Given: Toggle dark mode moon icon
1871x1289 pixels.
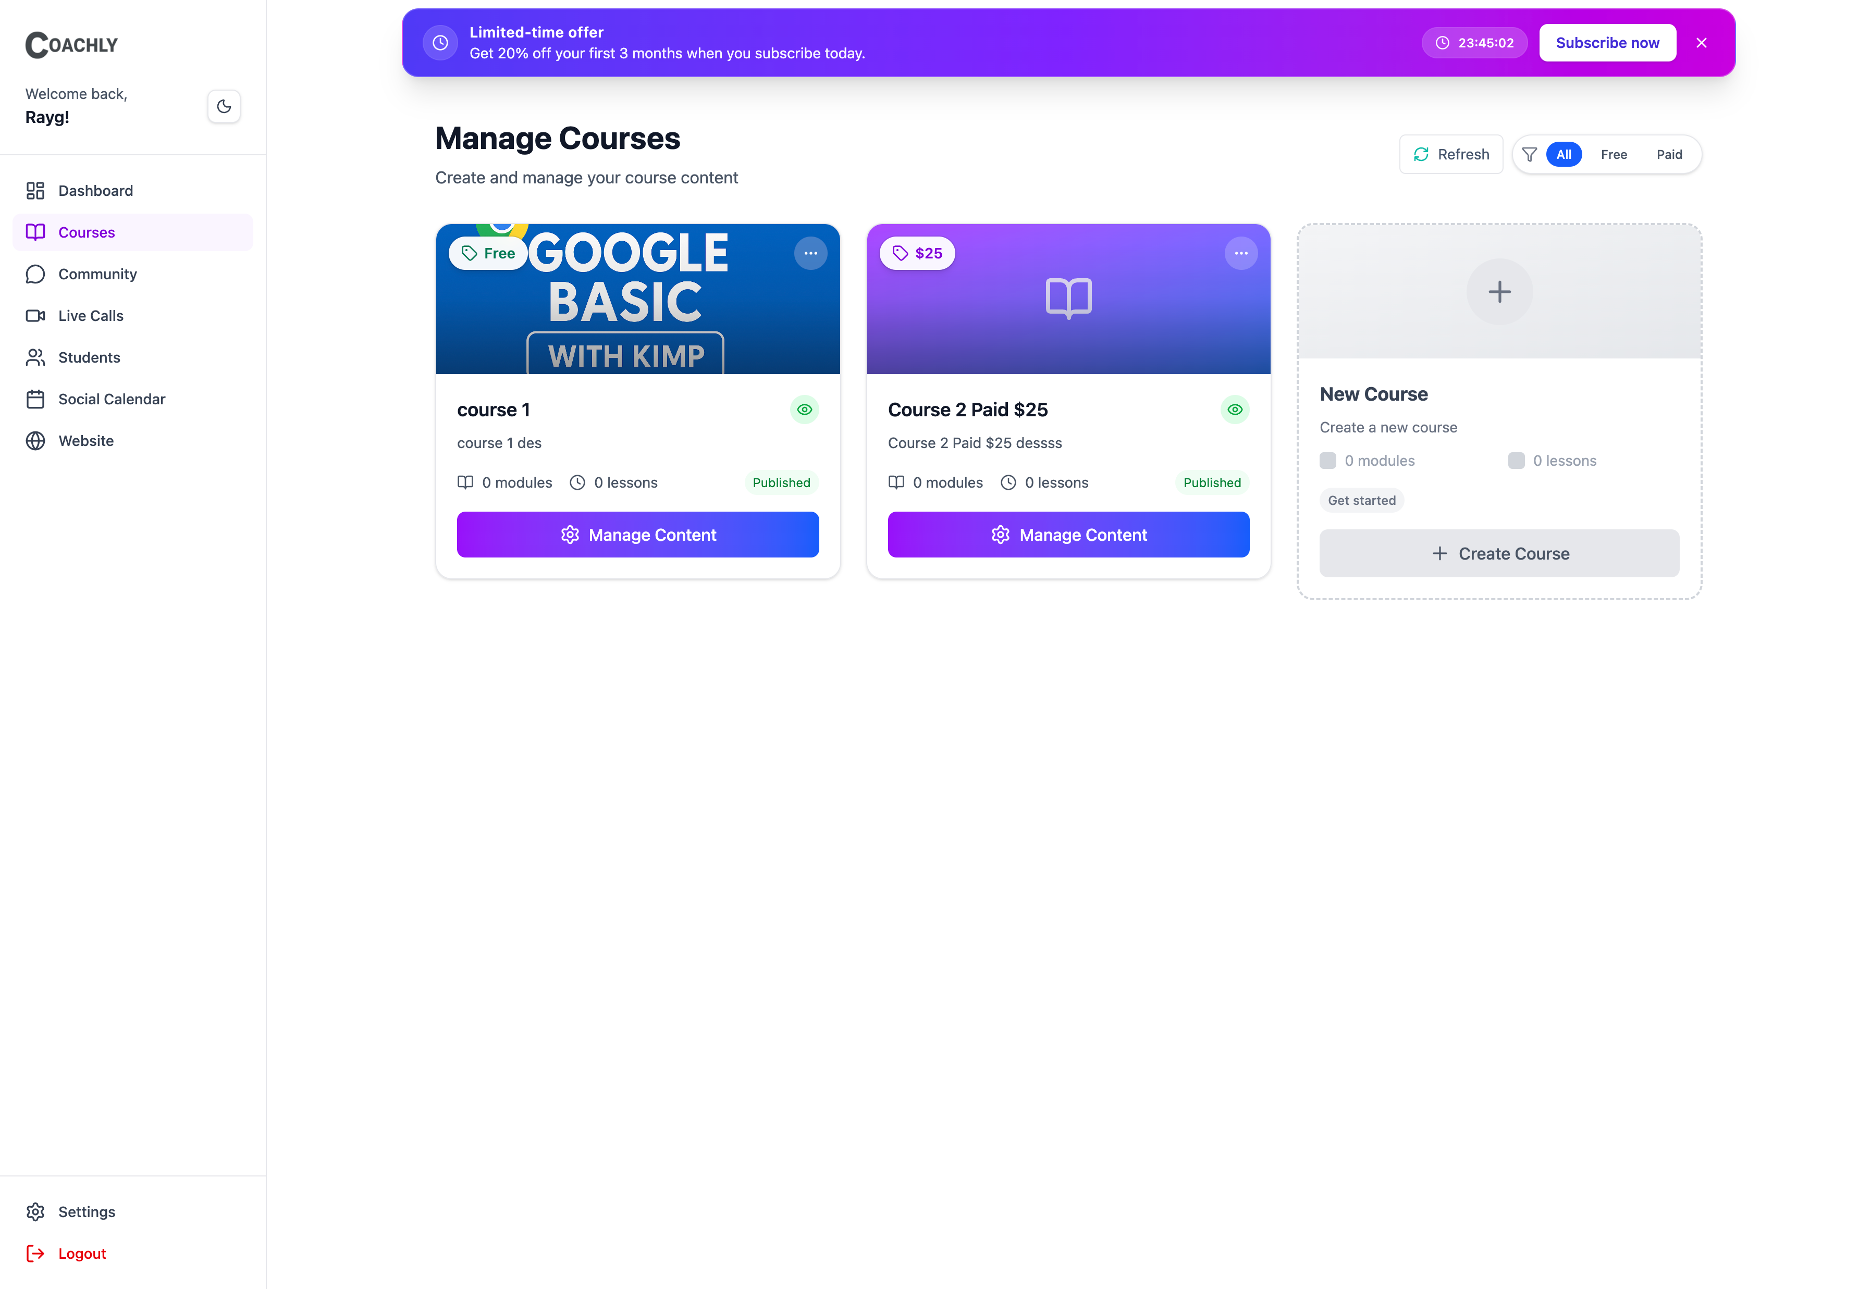Looking at the screenshot, I should point(224,107).
